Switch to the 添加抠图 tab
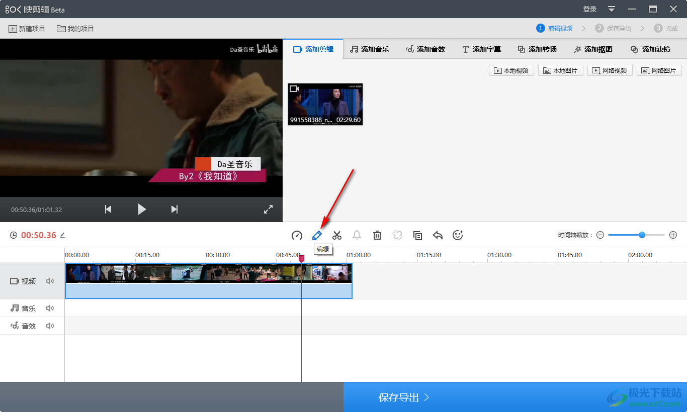The image size is (687, 412). [593, 49]
